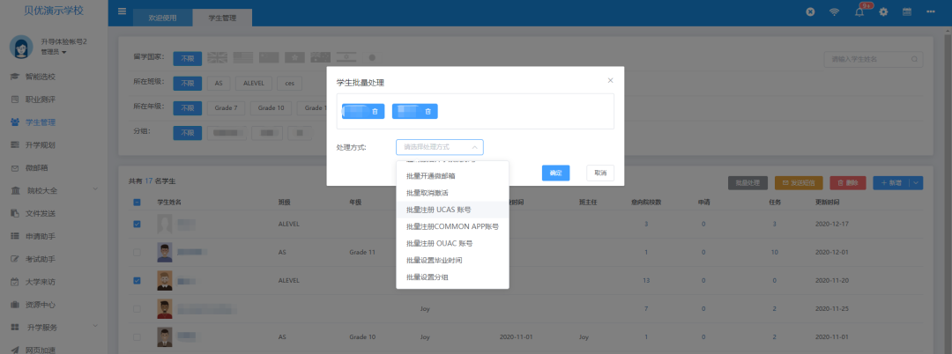Open notifications bell with 9+ badge
This screenshot has width=952, height=354.
pyautogui.click(x=859, y=12)
